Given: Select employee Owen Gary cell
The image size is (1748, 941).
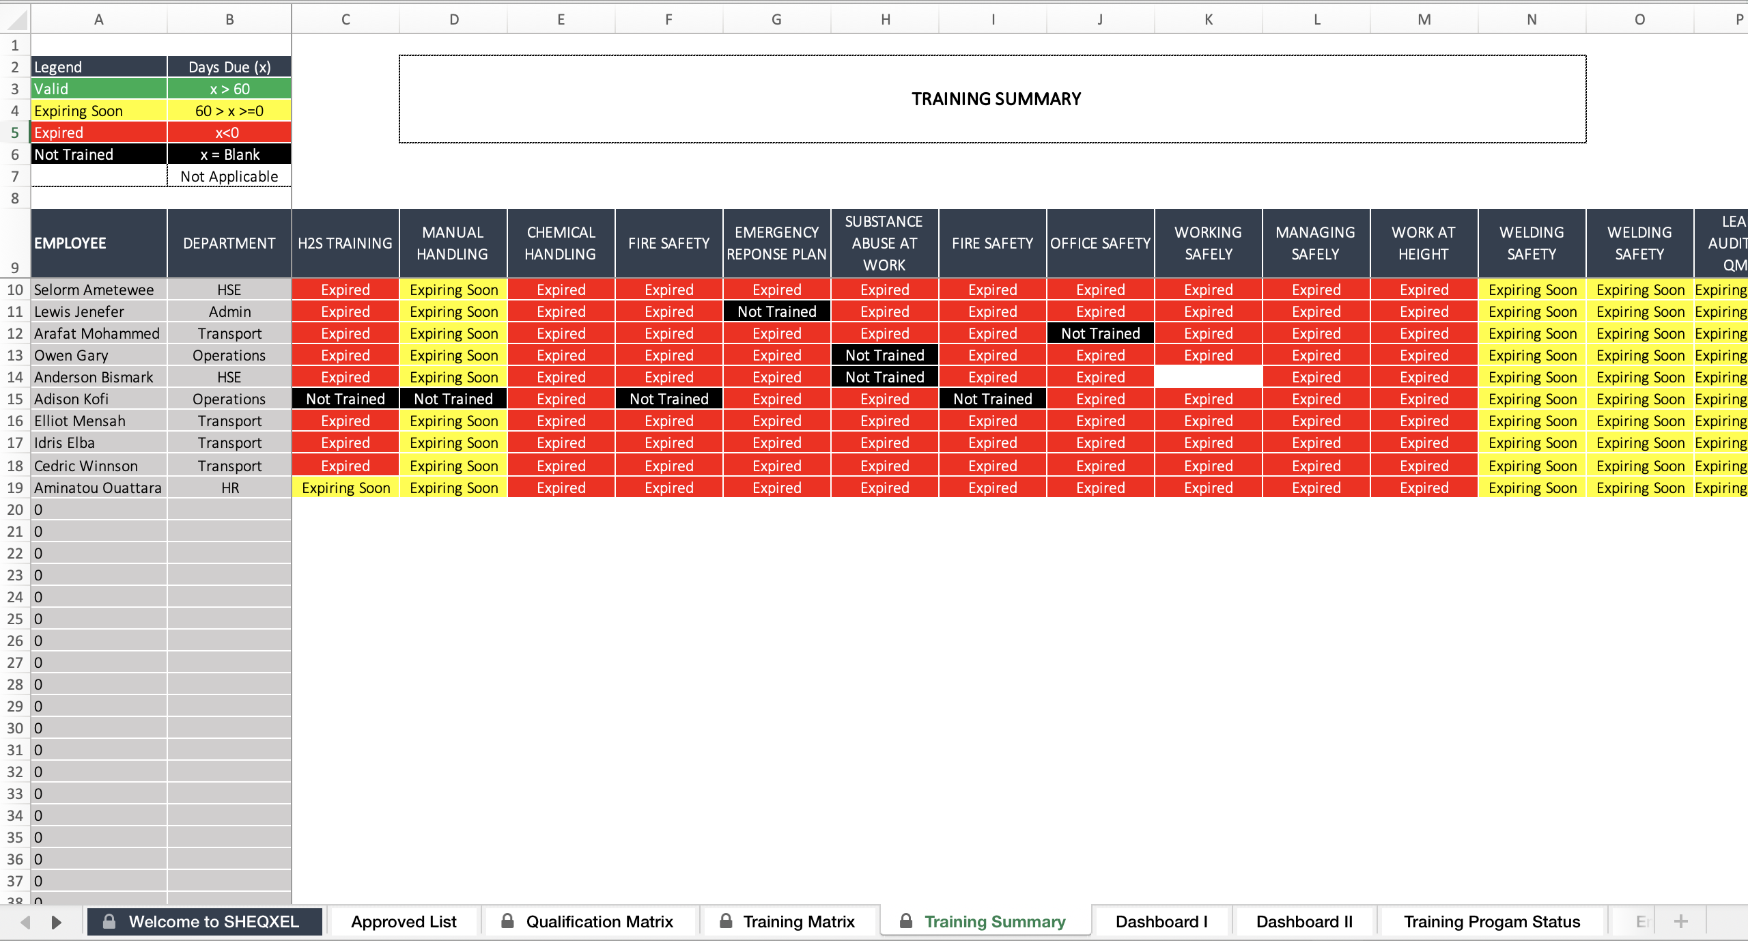Looking at the screenshot, I should click(99, 355).
